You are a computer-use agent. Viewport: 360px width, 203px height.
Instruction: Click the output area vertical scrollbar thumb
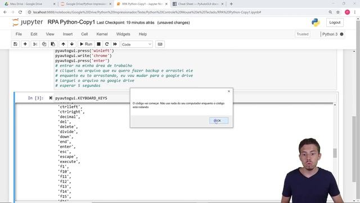[x=335, y=153]
